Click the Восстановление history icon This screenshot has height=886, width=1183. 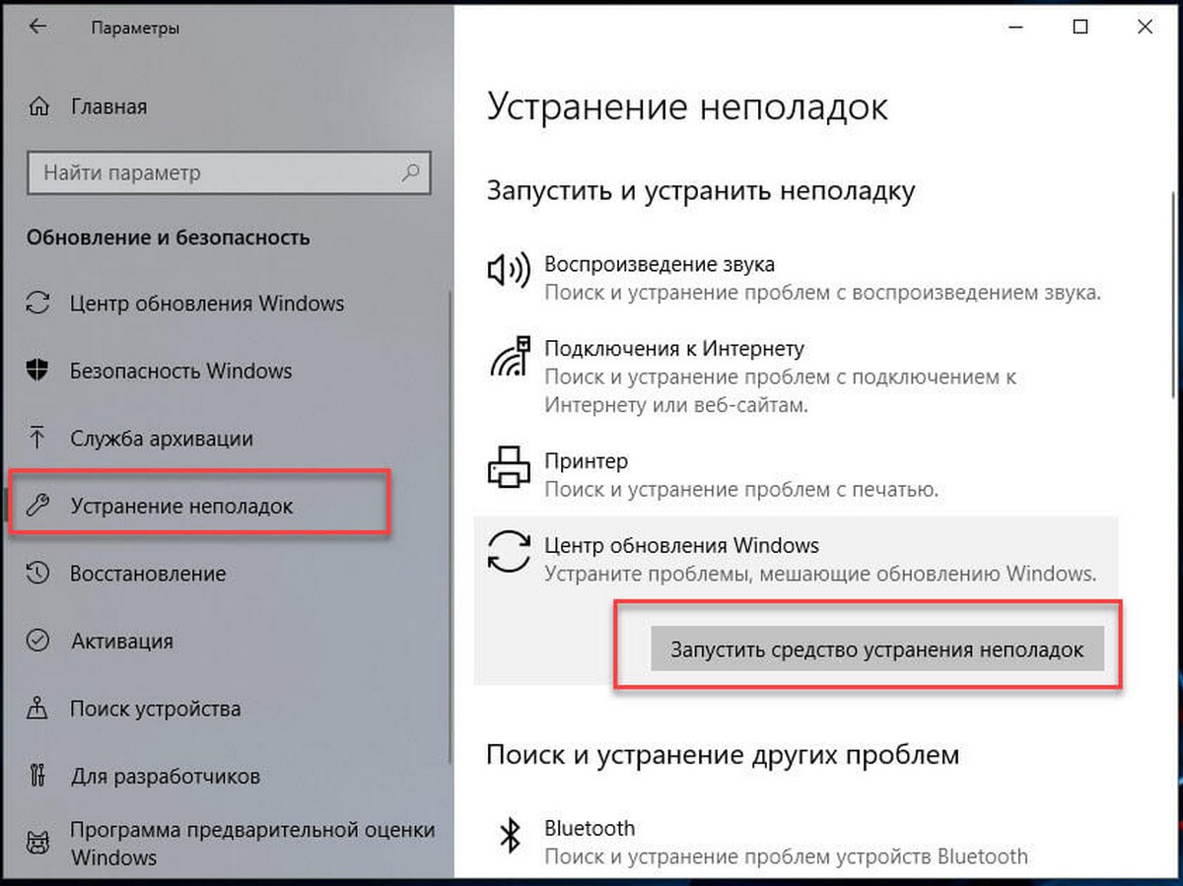tap(38, 573)
